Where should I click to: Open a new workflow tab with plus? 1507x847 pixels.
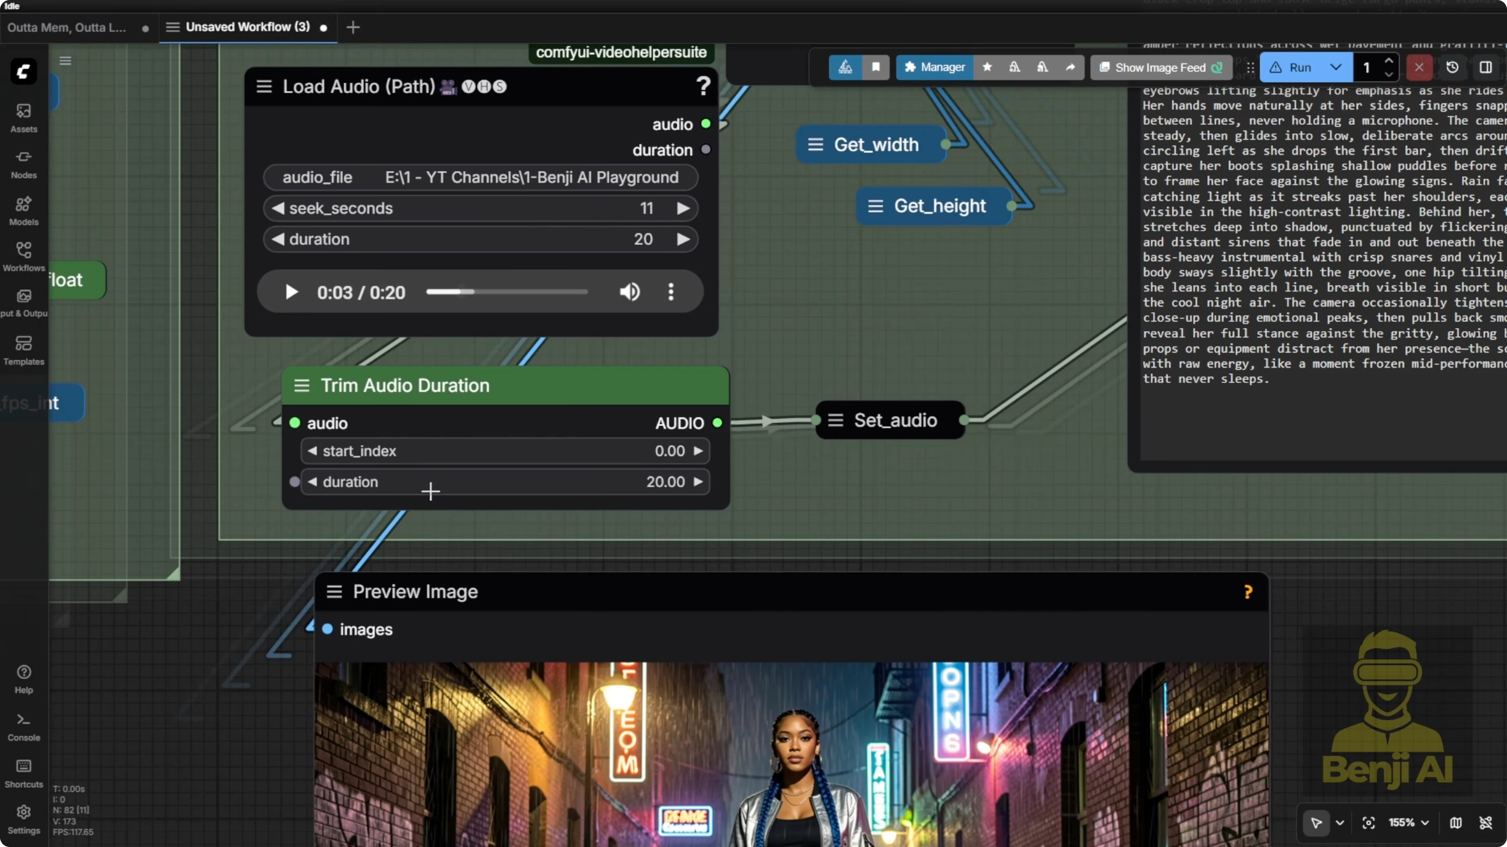point(353,27)
